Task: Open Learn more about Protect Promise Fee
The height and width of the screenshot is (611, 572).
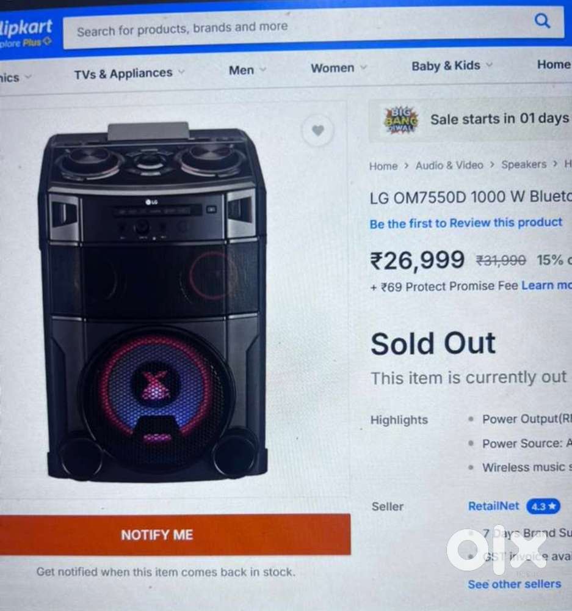Action: click(546, 285)
